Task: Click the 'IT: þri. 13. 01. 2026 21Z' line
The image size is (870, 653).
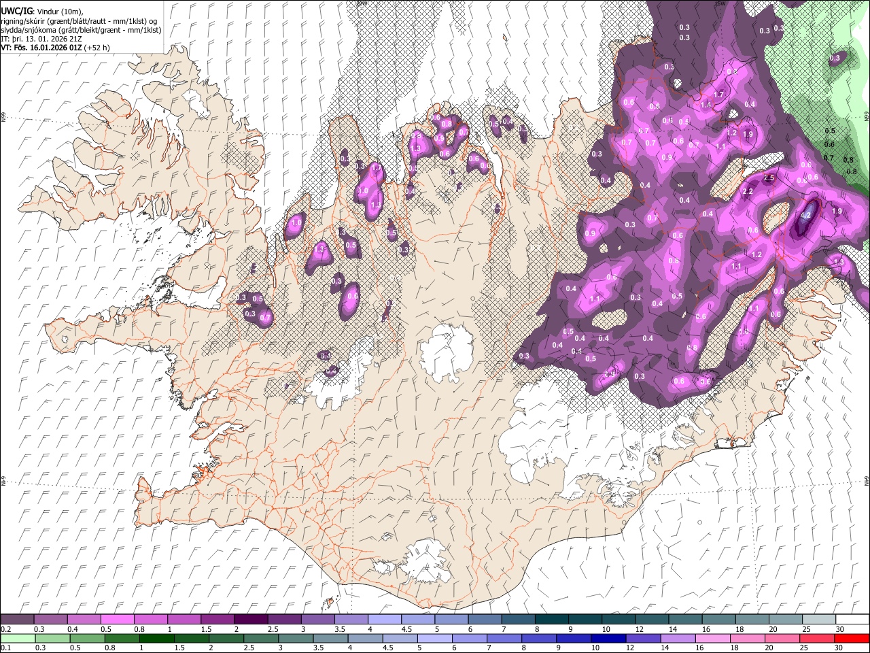Action: tap(42, 39)
